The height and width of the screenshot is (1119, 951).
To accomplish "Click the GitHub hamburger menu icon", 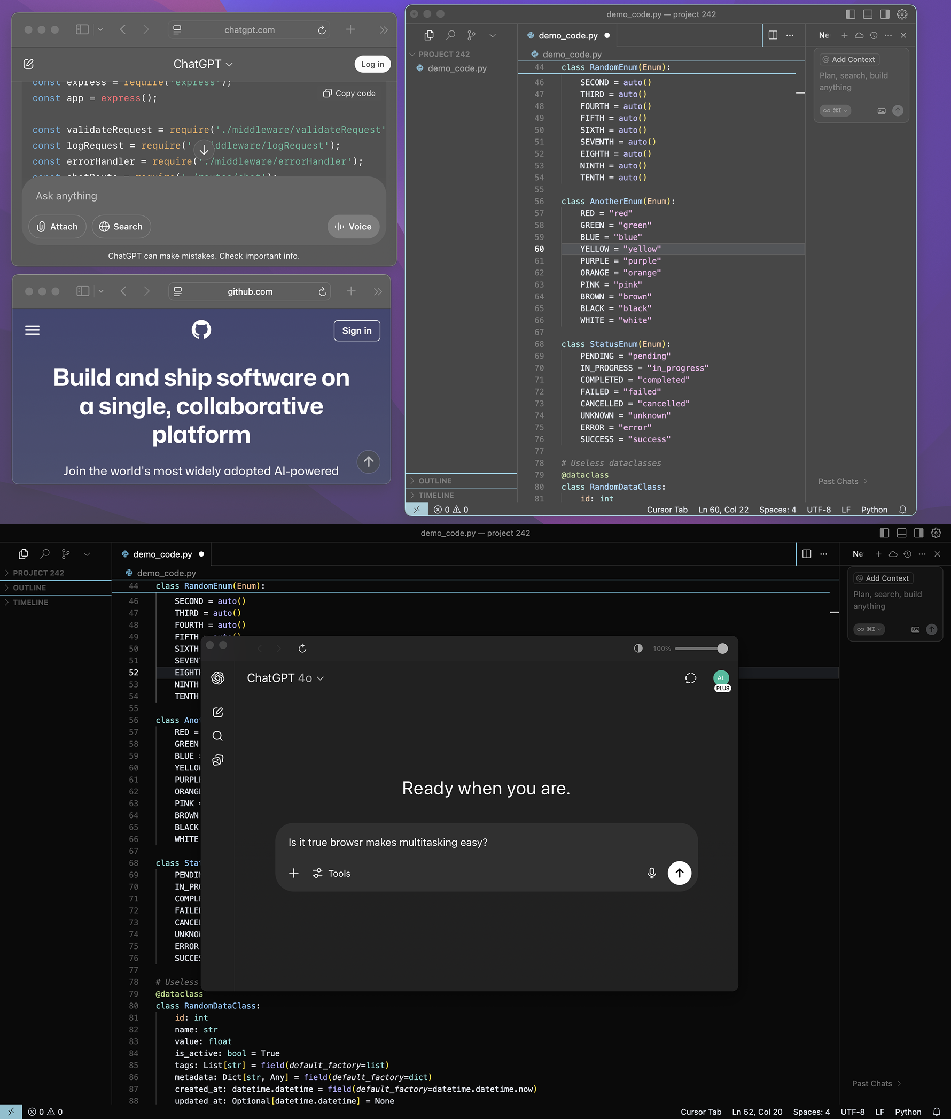I will point(33,330).
